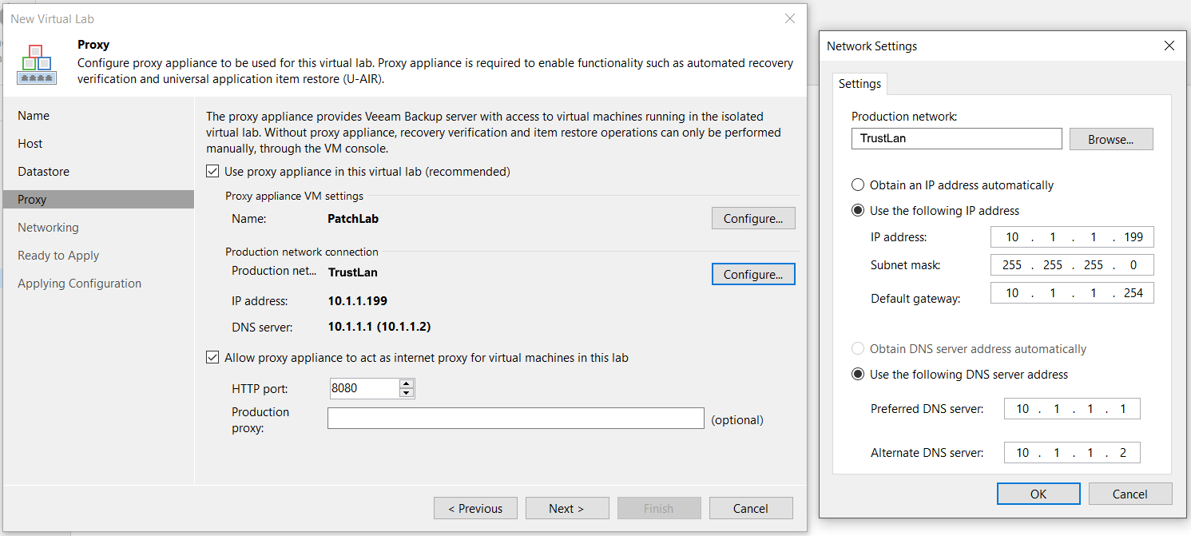Screen dimensions: 1191x536
Task: Confirm Network Settings with OK
Action: [1038, 494]
